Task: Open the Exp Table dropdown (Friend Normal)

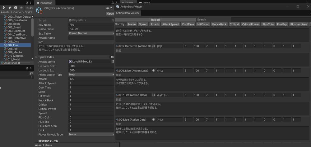Action: point(91,33)
